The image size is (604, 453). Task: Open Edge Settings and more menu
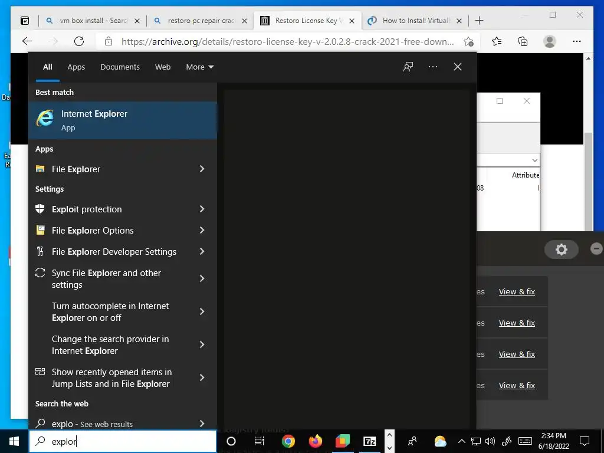pyautogui.click(x=577, y=41)
